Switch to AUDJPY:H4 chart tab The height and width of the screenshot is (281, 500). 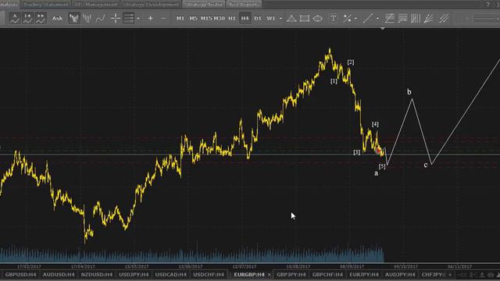click(400, 274)
